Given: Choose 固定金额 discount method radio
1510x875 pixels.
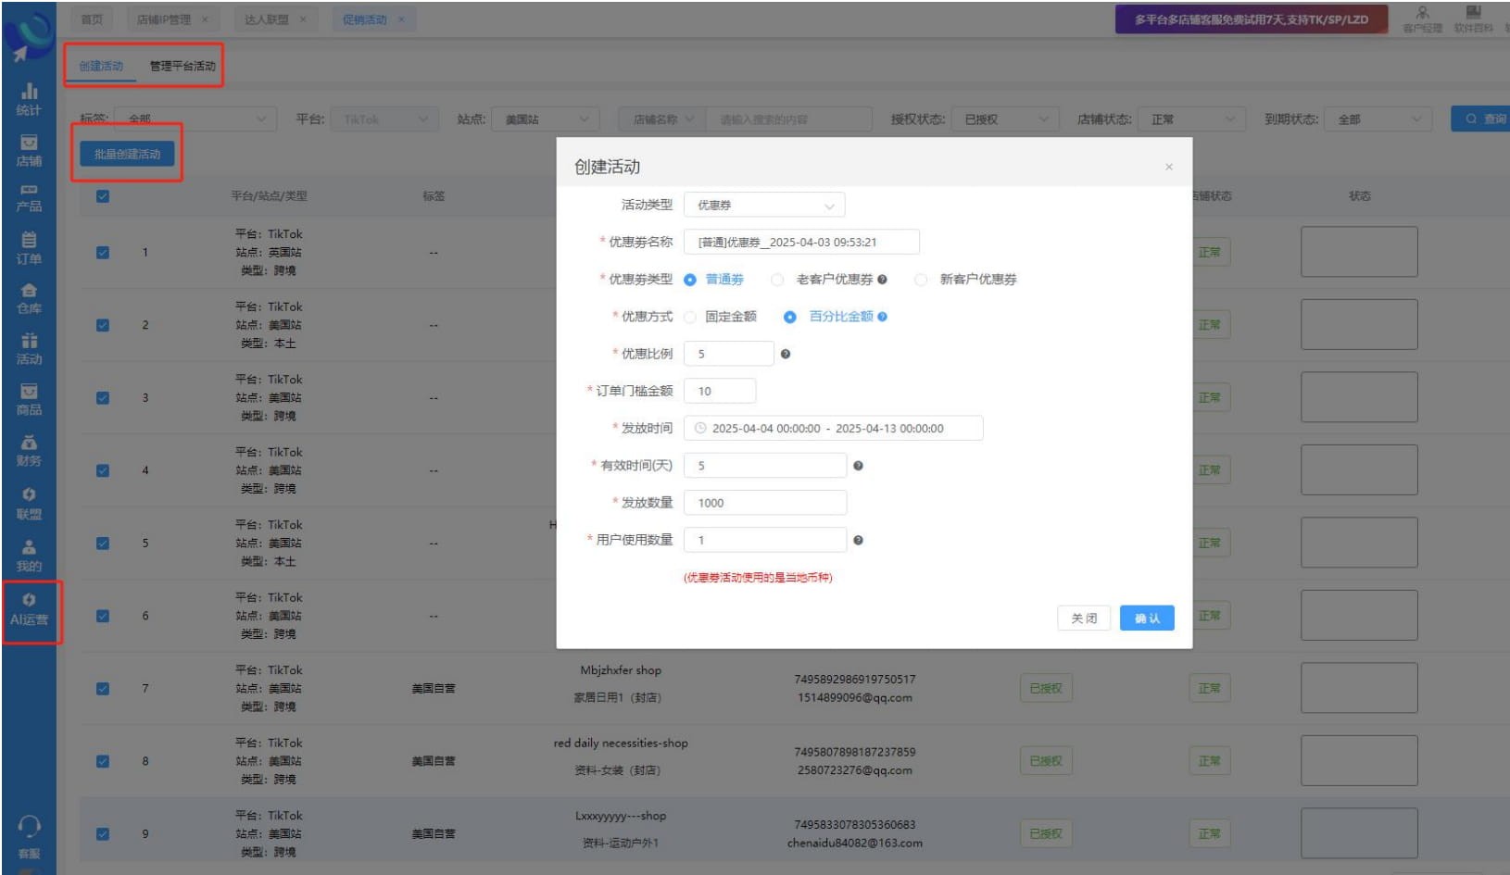Looking at the screenshot, I should point(690,317).
